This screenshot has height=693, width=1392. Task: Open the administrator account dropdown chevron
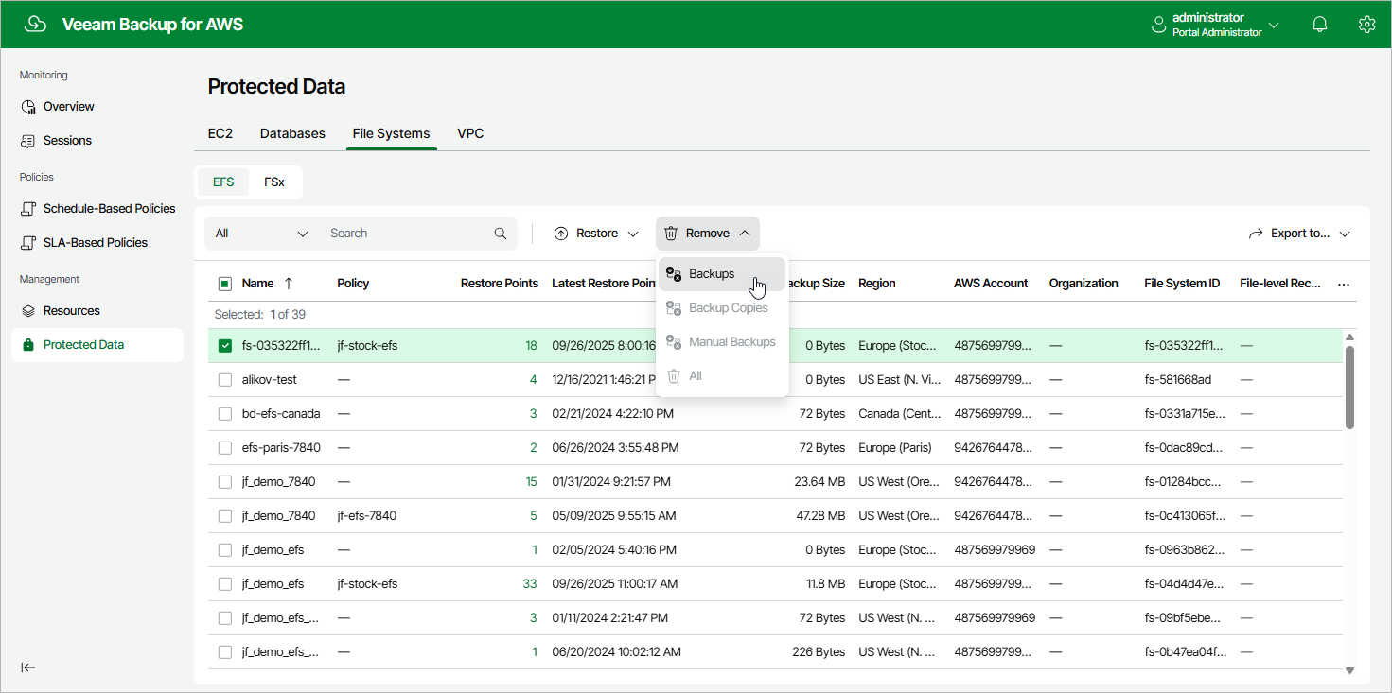(x=1274, y=25)
